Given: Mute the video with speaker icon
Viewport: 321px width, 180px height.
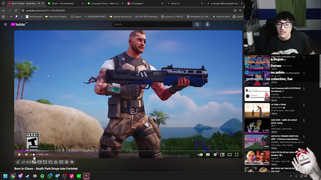Looking at the screenshot, I should (26, 155).
